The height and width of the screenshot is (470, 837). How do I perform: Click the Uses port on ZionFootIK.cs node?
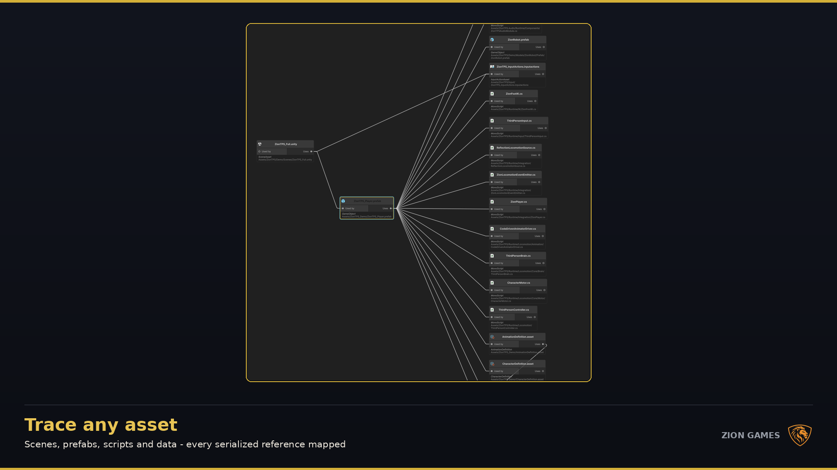(535, 101)
